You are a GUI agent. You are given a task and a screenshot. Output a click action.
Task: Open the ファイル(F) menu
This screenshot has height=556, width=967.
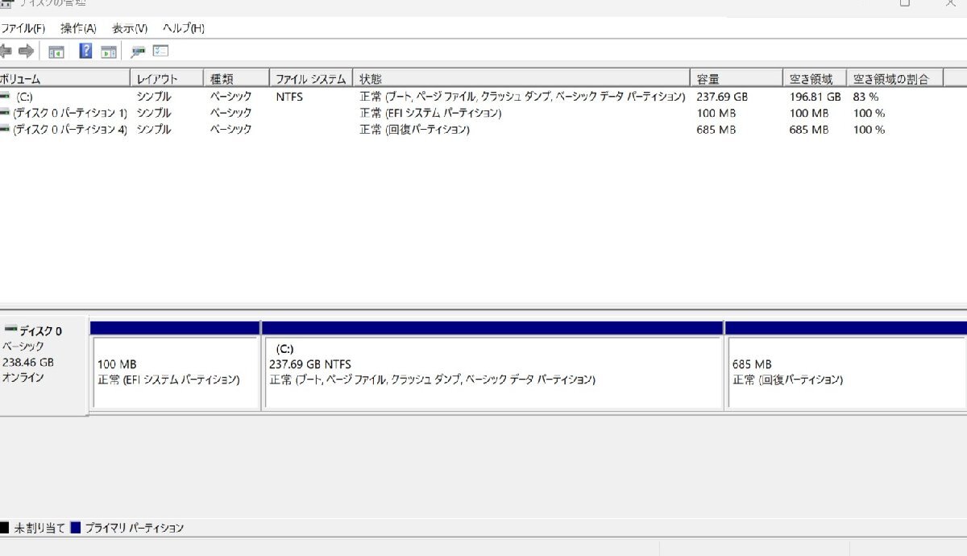[x=23, y=28]
